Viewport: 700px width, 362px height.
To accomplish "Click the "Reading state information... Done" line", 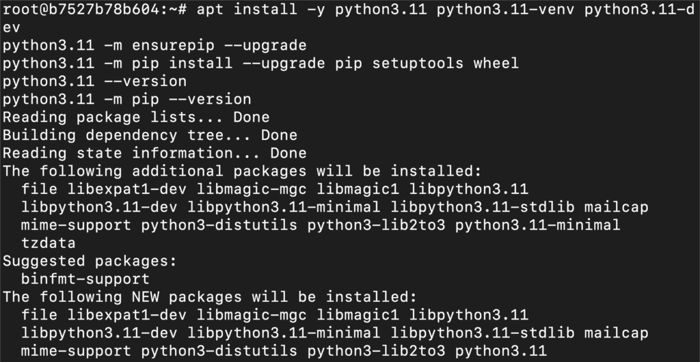I will (154, 153).
